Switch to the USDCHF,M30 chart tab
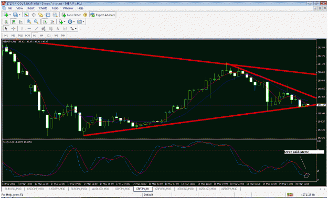This screenshot has height=198, width=328. click(x=35, y=189)
